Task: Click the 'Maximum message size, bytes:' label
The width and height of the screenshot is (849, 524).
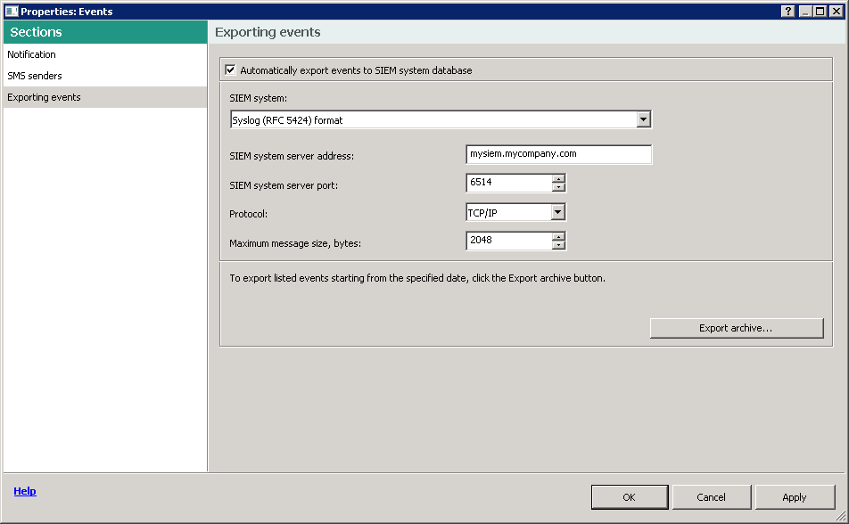Action: coord(295,243)
